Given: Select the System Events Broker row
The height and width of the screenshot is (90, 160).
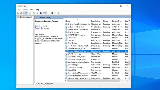Looking at the screenshot, I should (x=97, y=27).
